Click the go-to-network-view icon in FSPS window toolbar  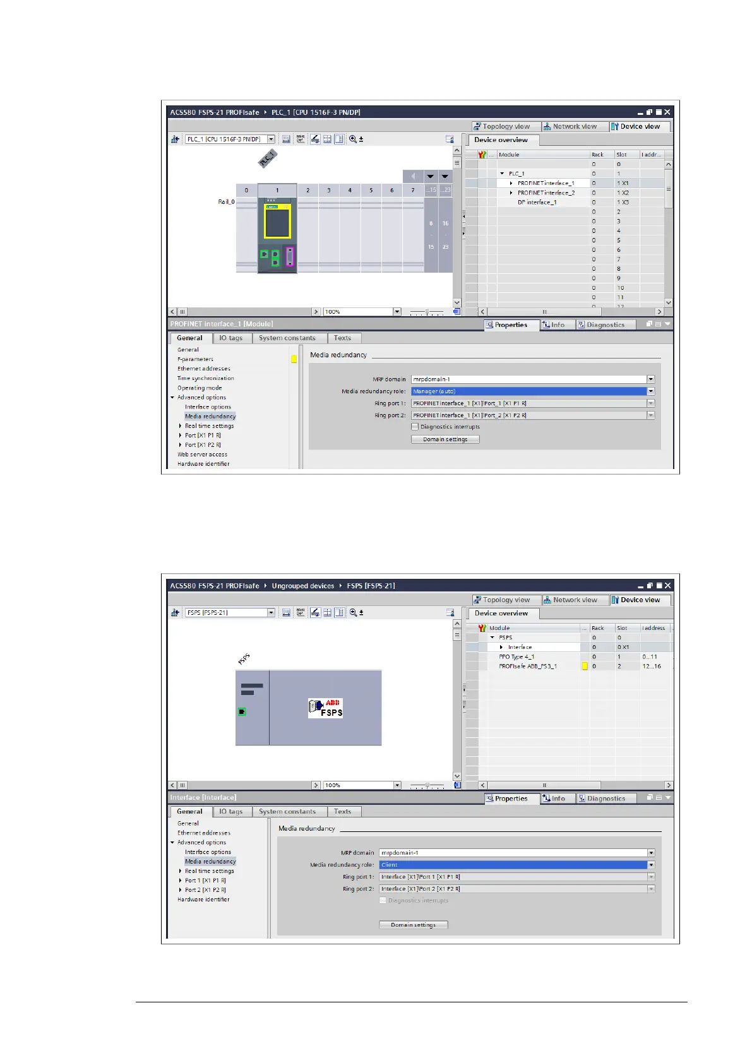pyautogui.click(x=175, y=612)
